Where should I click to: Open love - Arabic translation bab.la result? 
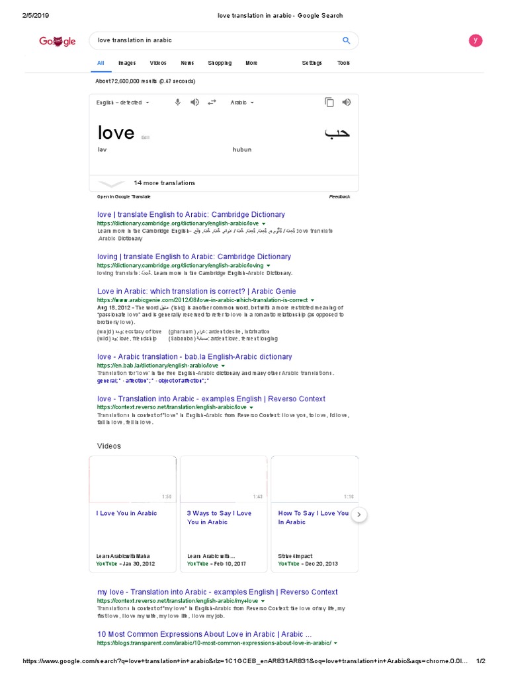[194, 357]
